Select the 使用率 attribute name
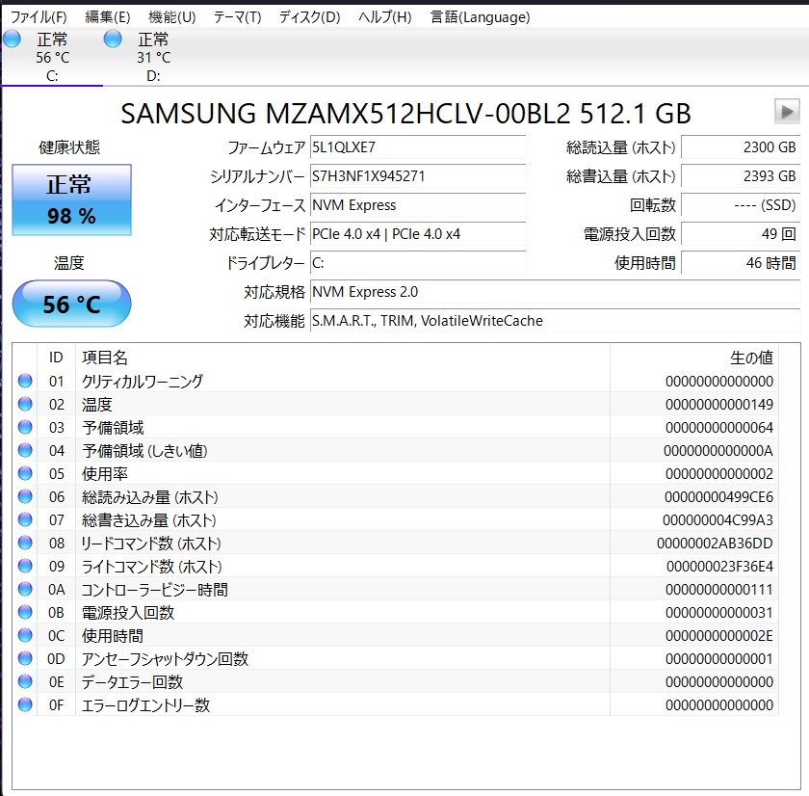The height and width of the screenshot is (796, 809). point(105,474)
